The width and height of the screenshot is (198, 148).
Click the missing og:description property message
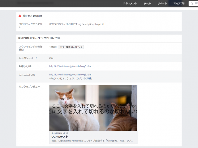[77, 24]
